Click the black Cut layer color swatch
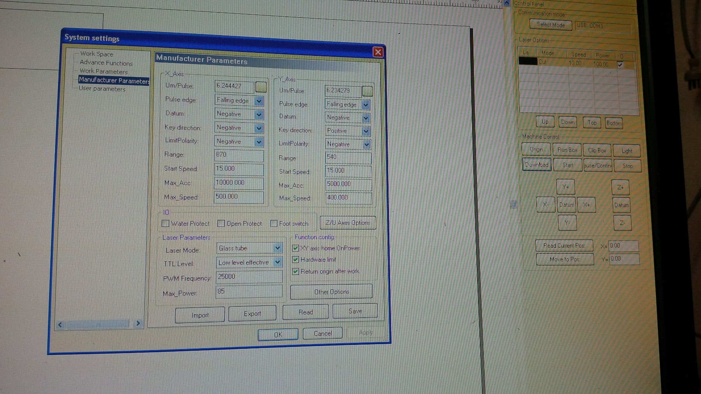701x394 pixels. click(528, 61)
